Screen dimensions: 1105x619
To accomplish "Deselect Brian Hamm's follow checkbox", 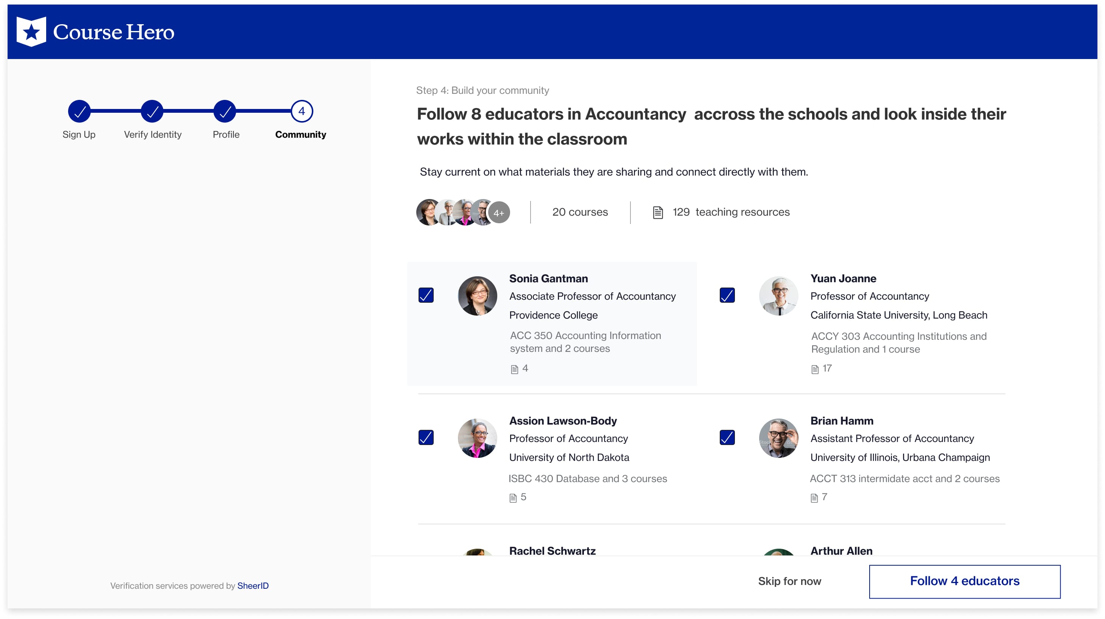I will point(727,437).
